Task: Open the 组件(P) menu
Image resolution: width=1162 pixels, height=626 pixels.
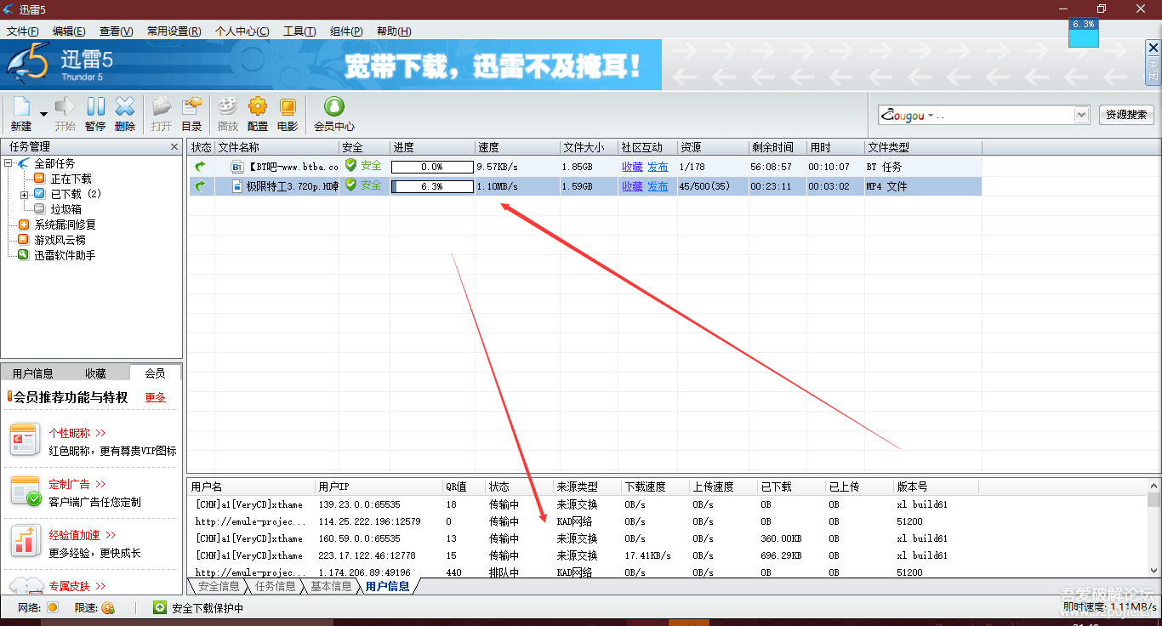Action: pyautogui.click(x=346, y=31)
